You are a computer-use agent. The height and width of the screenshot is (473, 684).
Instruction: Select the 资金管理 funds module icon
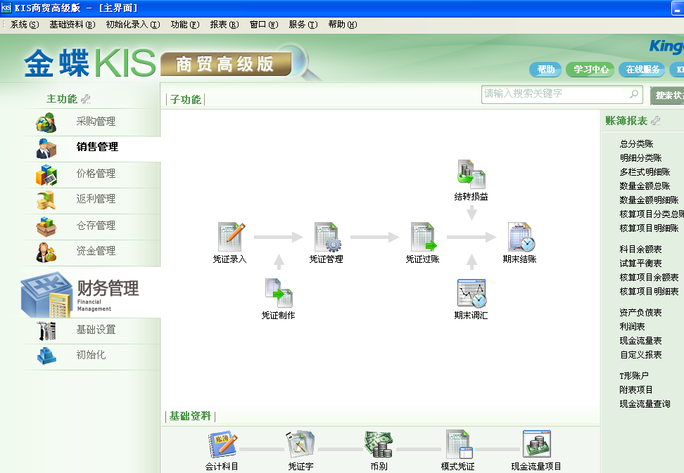(x=46, y=252)
